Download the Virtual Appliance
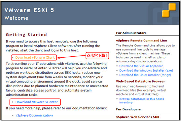This screenshot has height=121, width=181. [x=141, y=66]
